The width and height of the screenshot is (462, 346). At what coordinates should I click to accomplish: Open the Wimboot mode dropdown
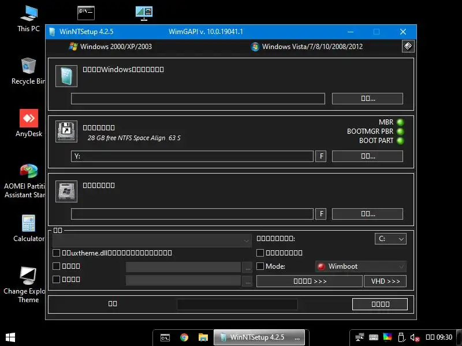coord(360,266)
